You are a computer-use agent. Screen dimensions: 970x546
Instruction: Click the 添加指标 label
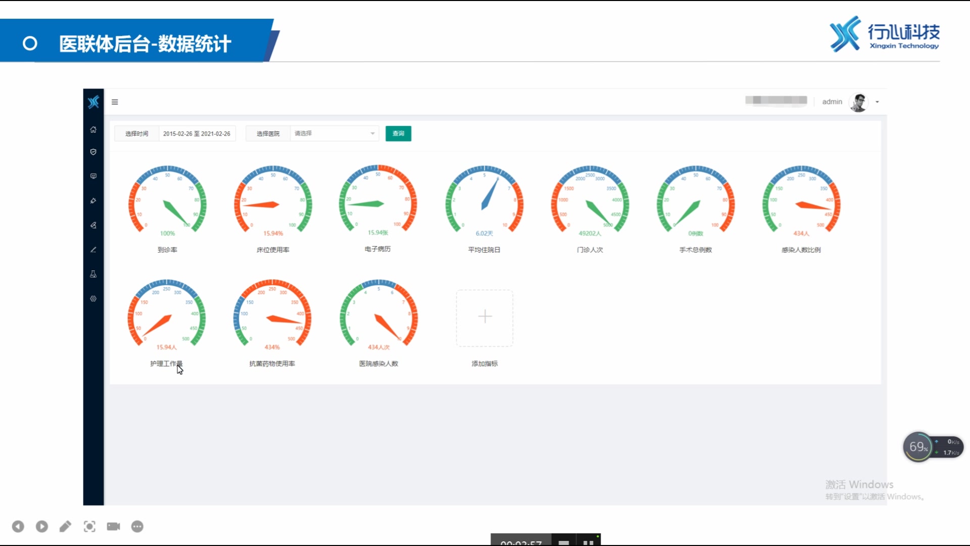coord(484,363)
